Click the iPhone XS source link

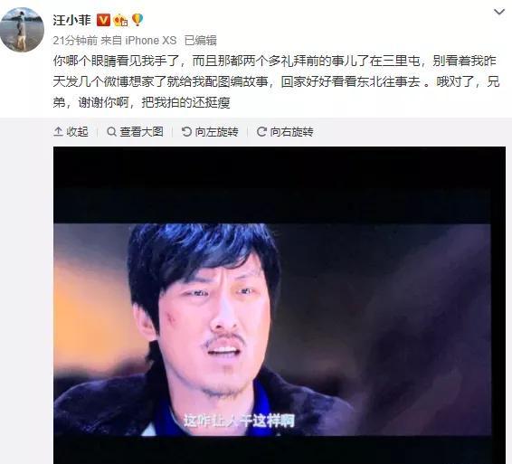(x=151, y=41)
